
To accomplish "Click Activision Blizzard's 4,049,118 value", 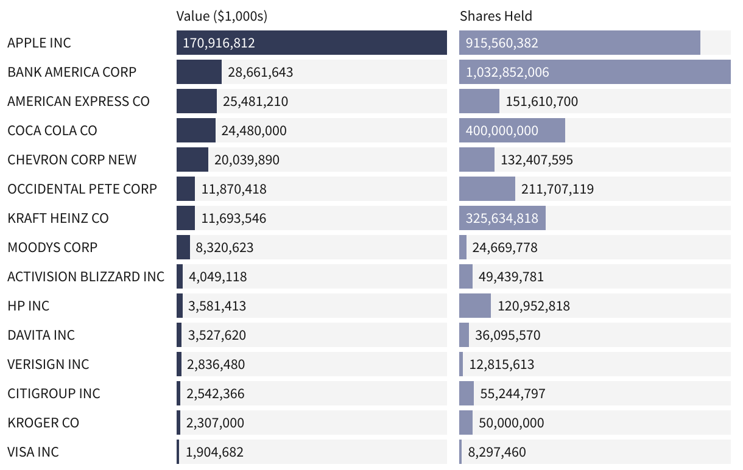I will pos(218,276).
